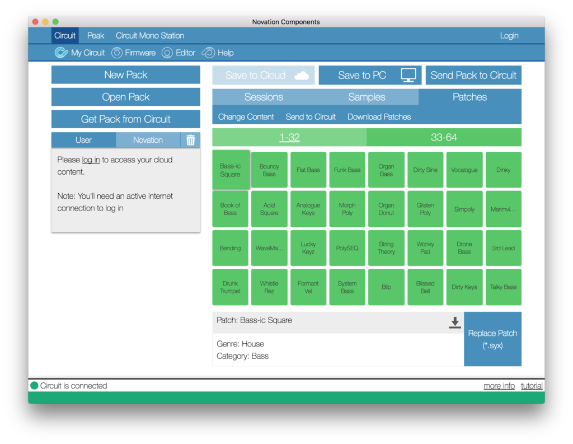Select the Flat Bass patch pad
Image resolution: width=573 pixels, height=444 pixels.
click(x=308, y=170)
